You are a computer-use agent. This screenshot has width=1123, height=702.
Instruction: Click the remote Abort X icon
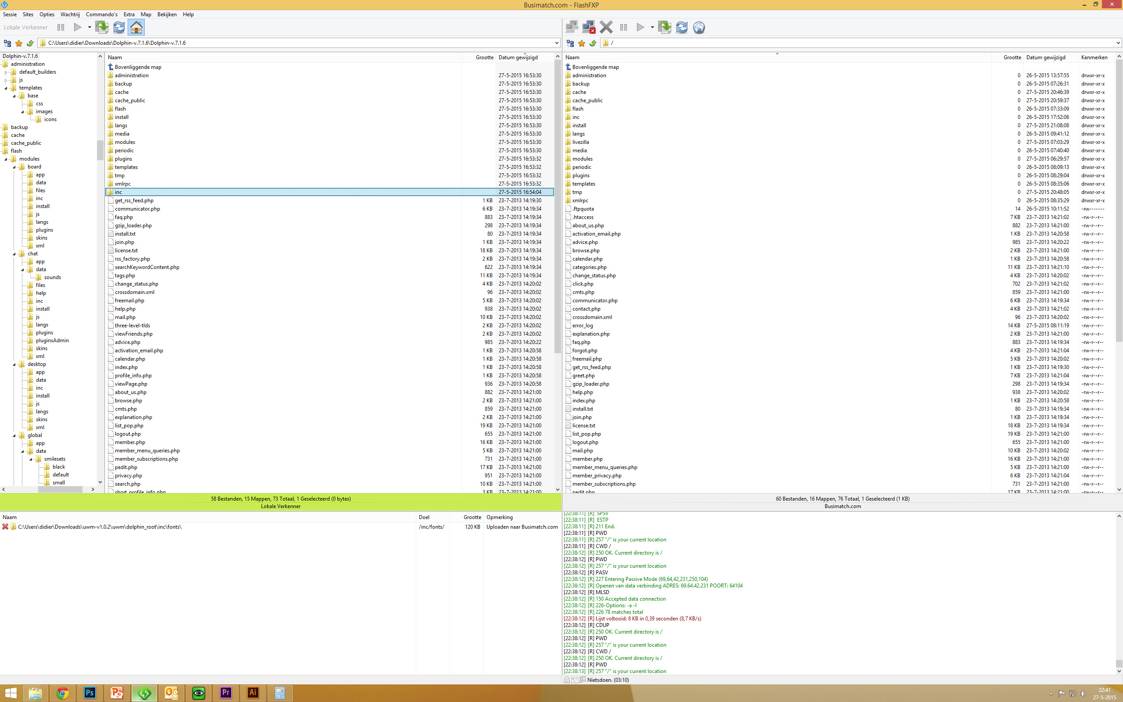pos(606,27)
